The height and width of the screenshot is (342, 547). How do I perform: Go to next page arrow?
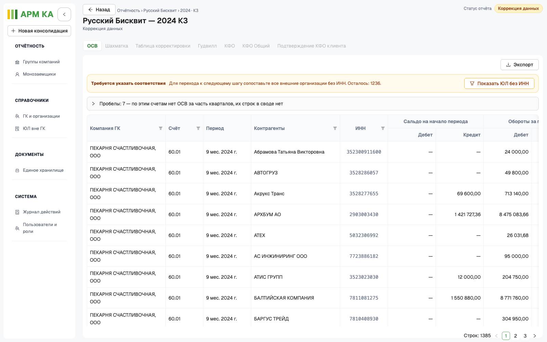pos(535,336)
